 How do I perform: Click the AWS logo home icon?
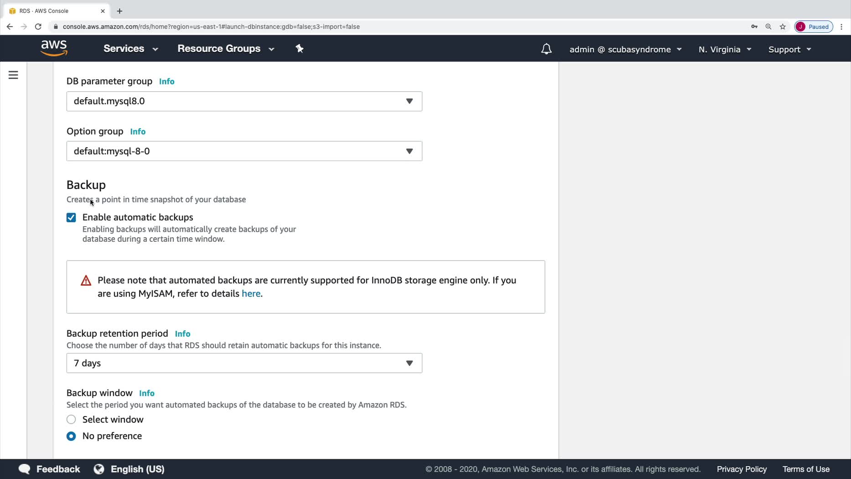coord(54,48)
